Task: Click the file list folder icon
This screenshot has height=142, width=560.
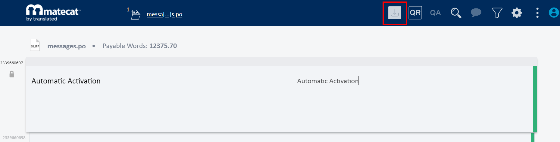Action: click(x=135, y=14)
